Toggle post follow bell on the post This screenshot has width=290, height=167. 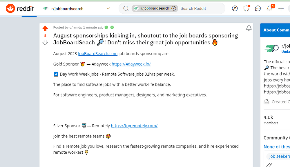tap(249, 28)
